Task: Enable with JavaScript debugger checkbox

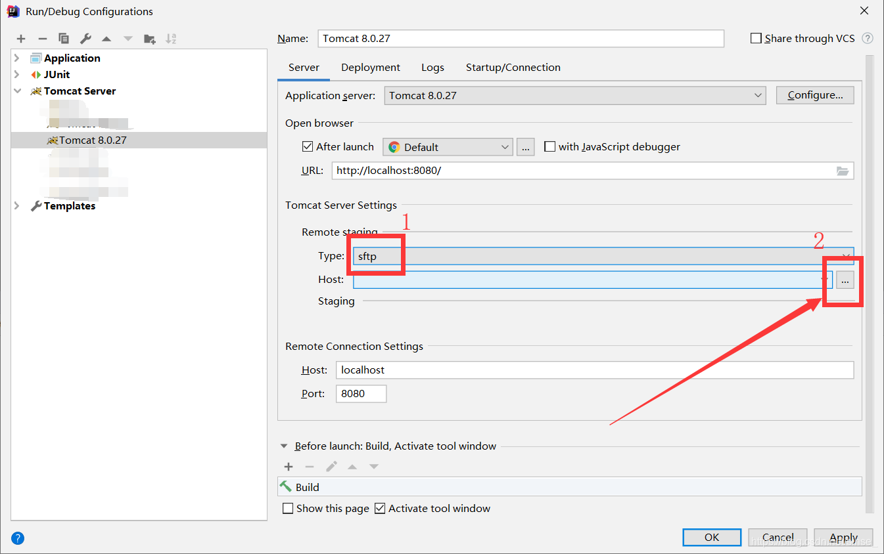Action: 549,147
